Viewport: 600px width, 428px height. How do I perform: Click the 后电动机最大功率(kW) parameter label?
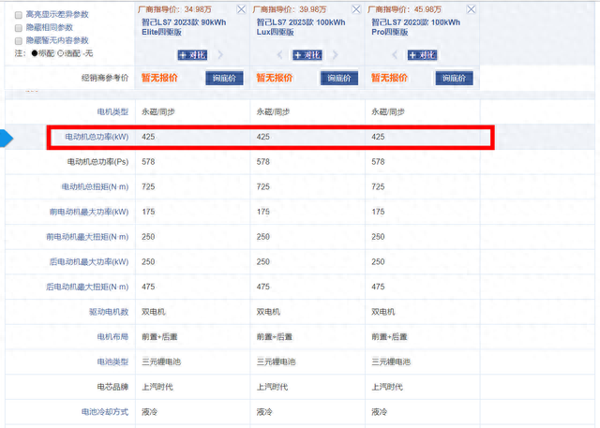click(89, 262)
